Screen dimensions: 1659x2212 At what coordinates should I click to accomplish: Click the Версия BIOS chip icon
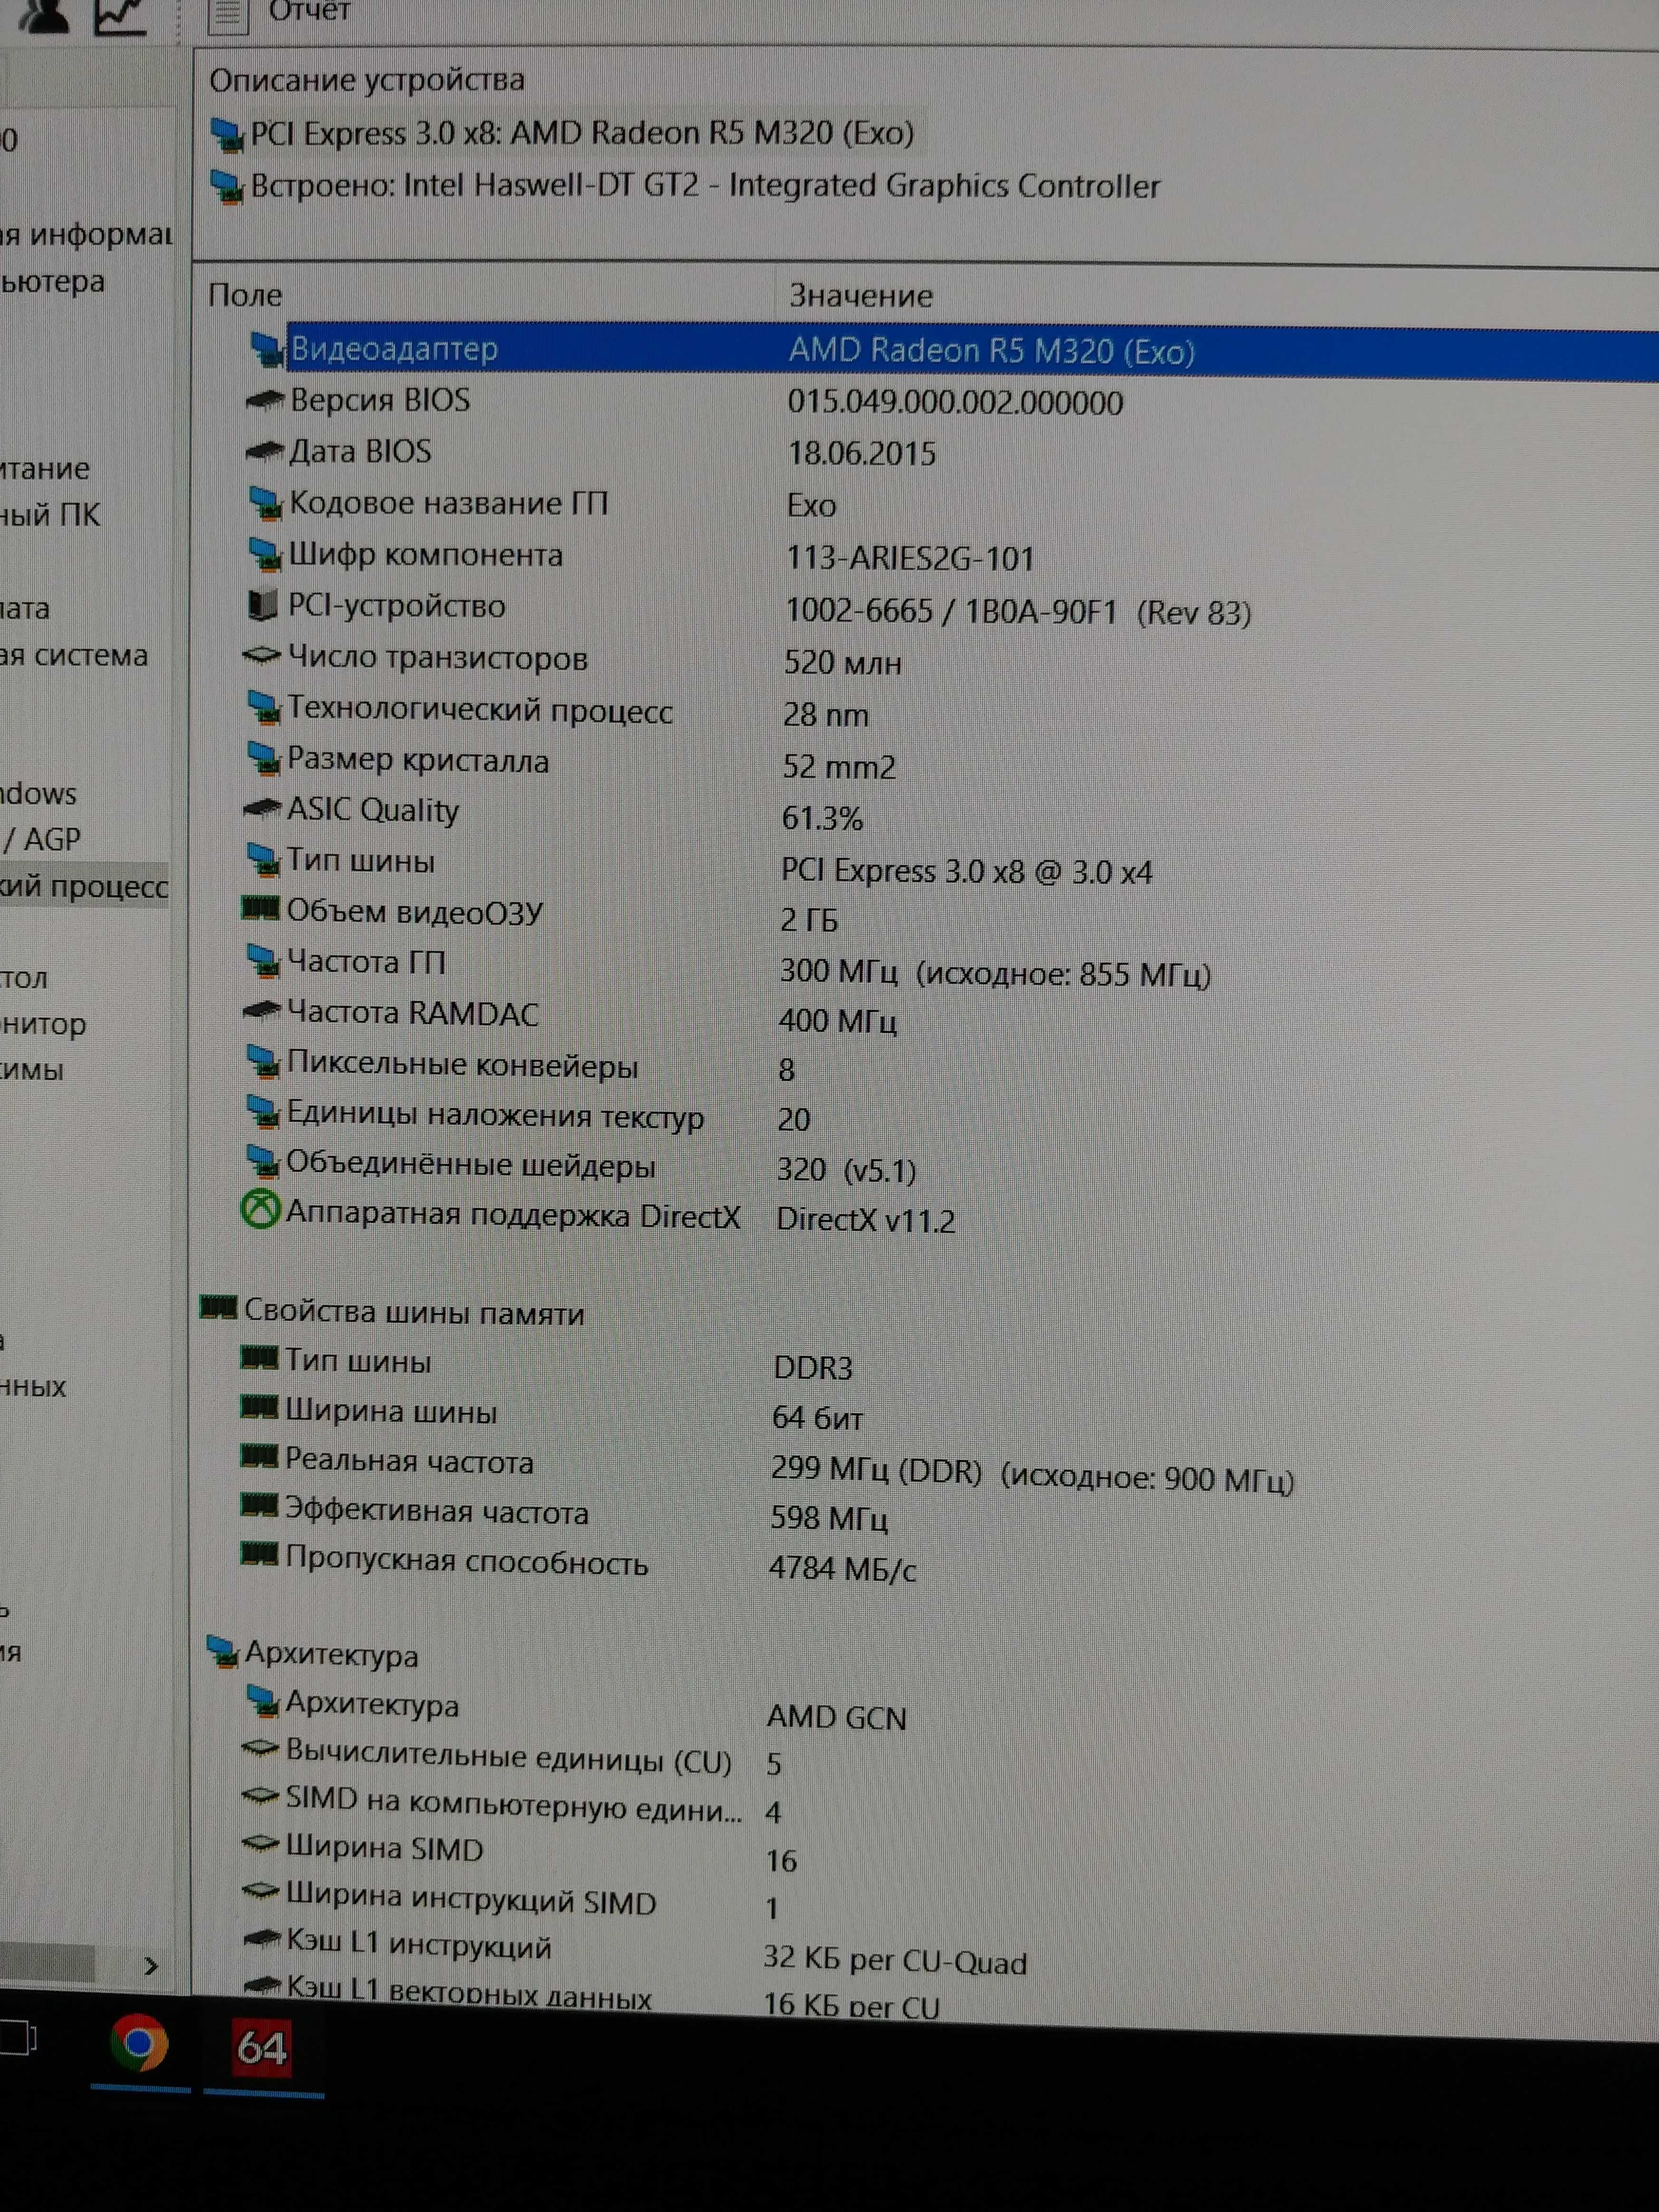265,401
